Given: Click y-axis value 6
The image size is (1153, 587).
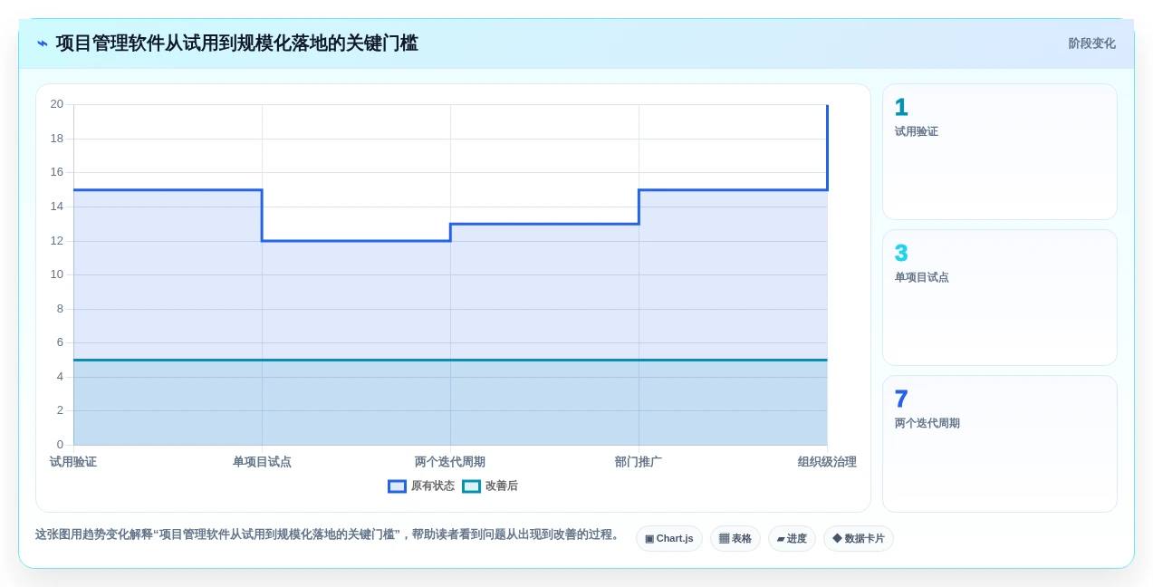Looking at the screenshot, I should tap(61, 342).
